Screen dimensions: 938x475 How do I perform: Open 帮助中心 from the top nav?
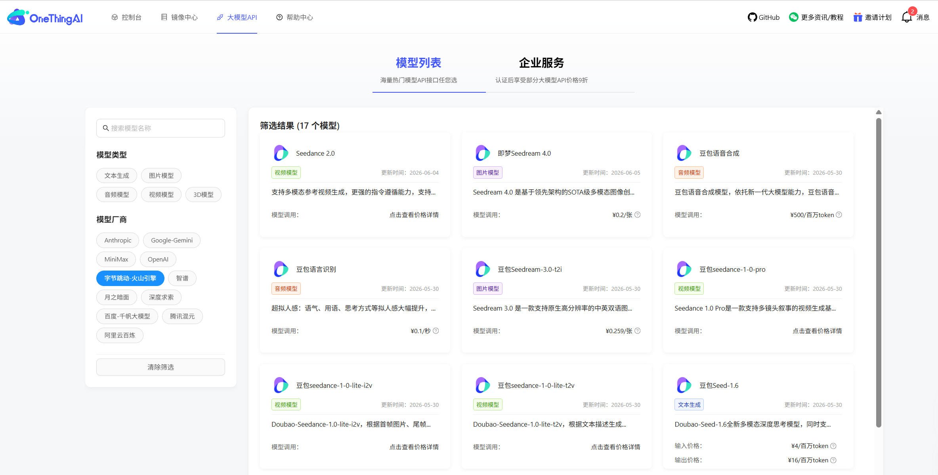click(294, 17)
